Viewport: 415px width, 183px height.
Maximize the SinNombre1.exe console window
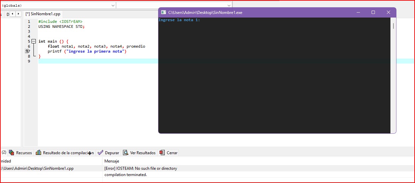[373, 13]
